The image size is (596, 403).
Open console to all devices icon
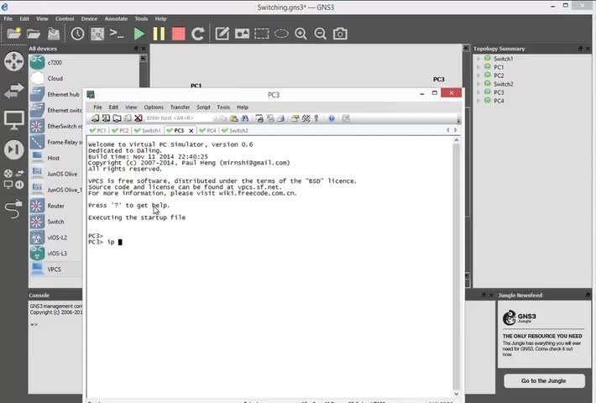tap(117, 34)
